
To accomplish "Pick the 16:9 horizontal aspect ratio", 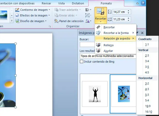I will coord(148,106).
